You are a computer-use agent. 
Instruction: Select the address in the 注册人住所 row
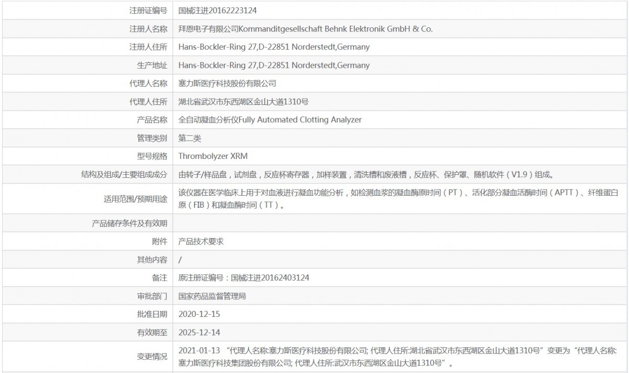(x=274, y=47)
